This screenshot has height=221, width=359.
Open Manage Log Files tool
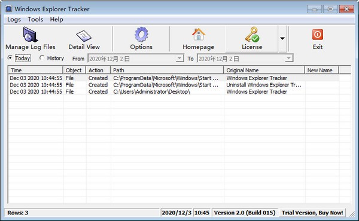pyautogui.click(x=31, y=38)
